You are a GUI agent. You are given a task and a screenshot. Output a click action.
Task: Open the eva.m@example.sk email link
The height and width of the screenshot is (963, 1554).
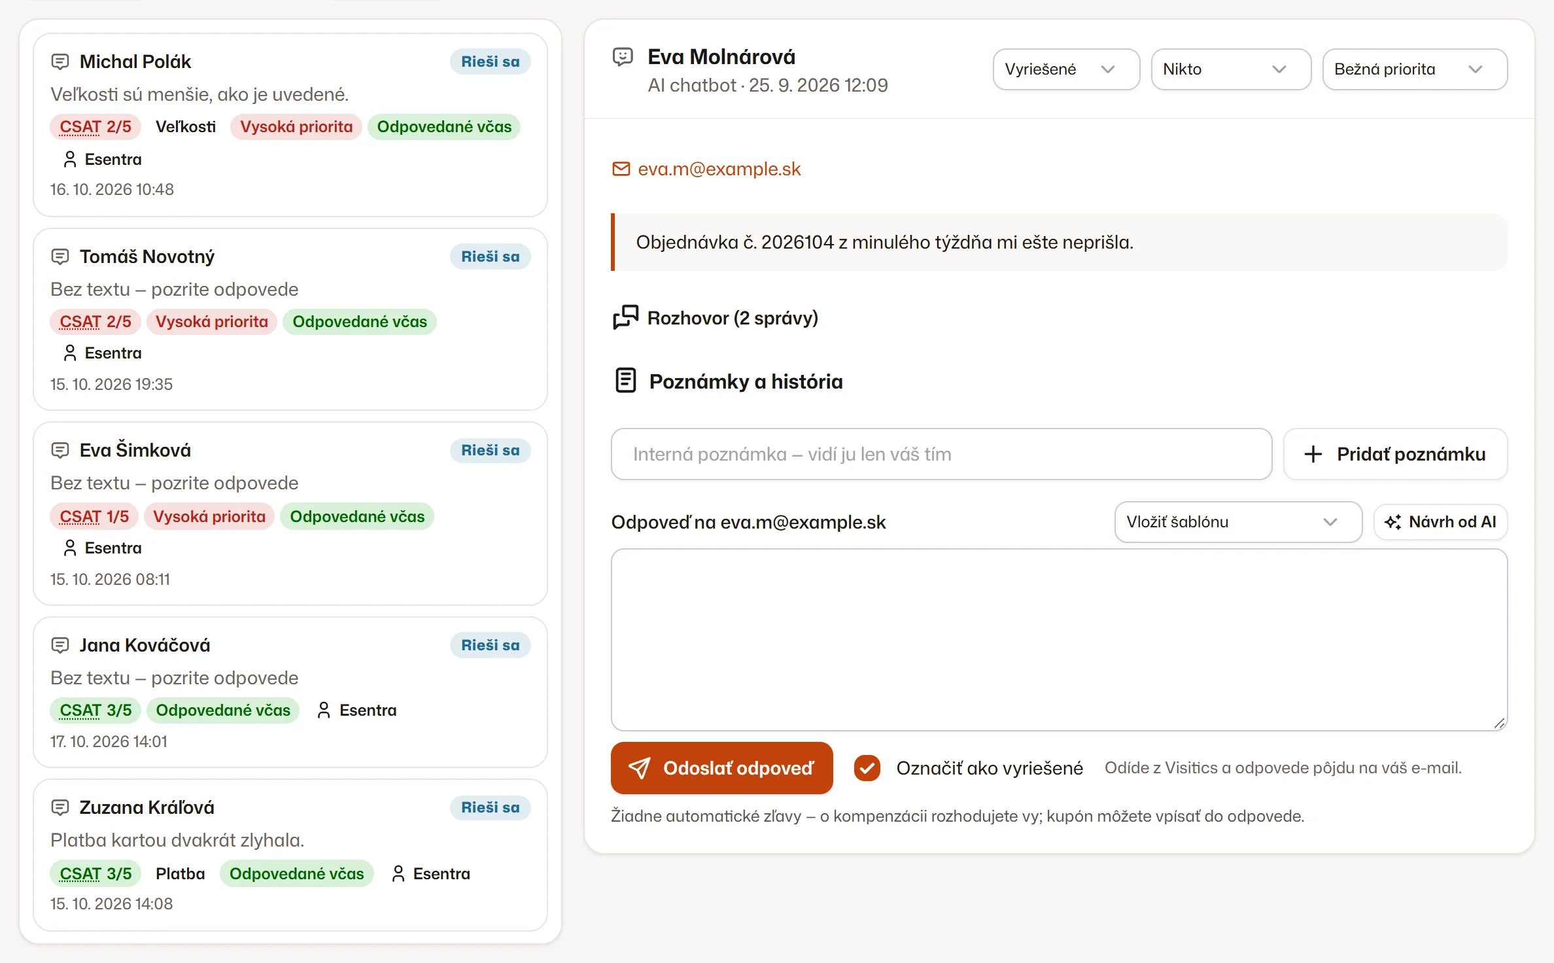coord(719,169)
